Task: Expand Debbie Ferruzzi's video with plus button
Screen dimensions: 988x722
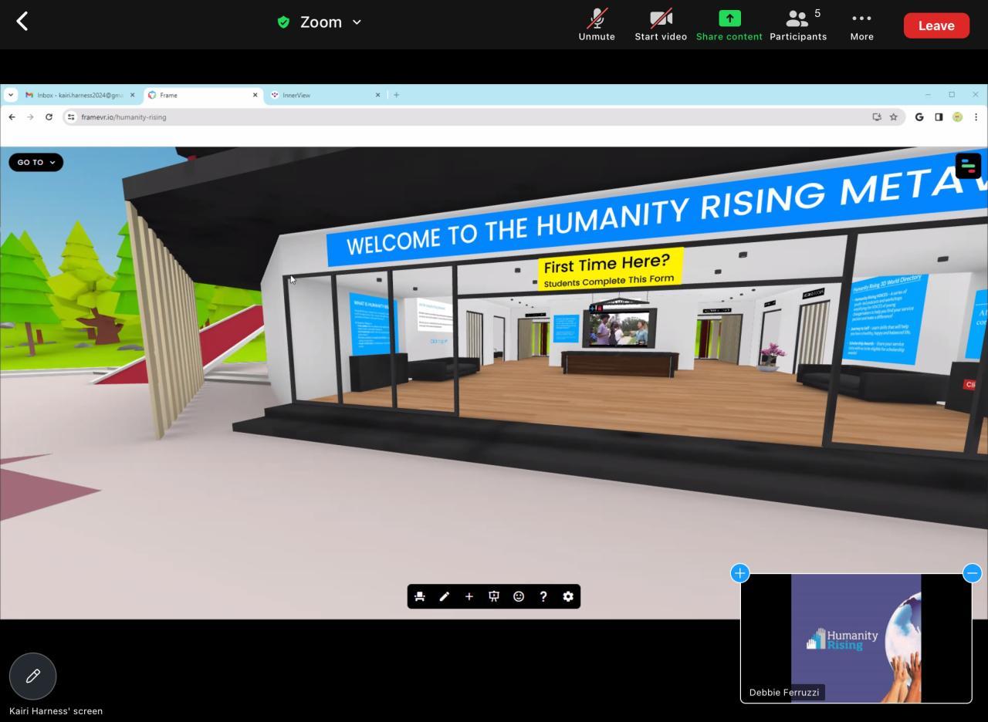Action: click(739, 573)
